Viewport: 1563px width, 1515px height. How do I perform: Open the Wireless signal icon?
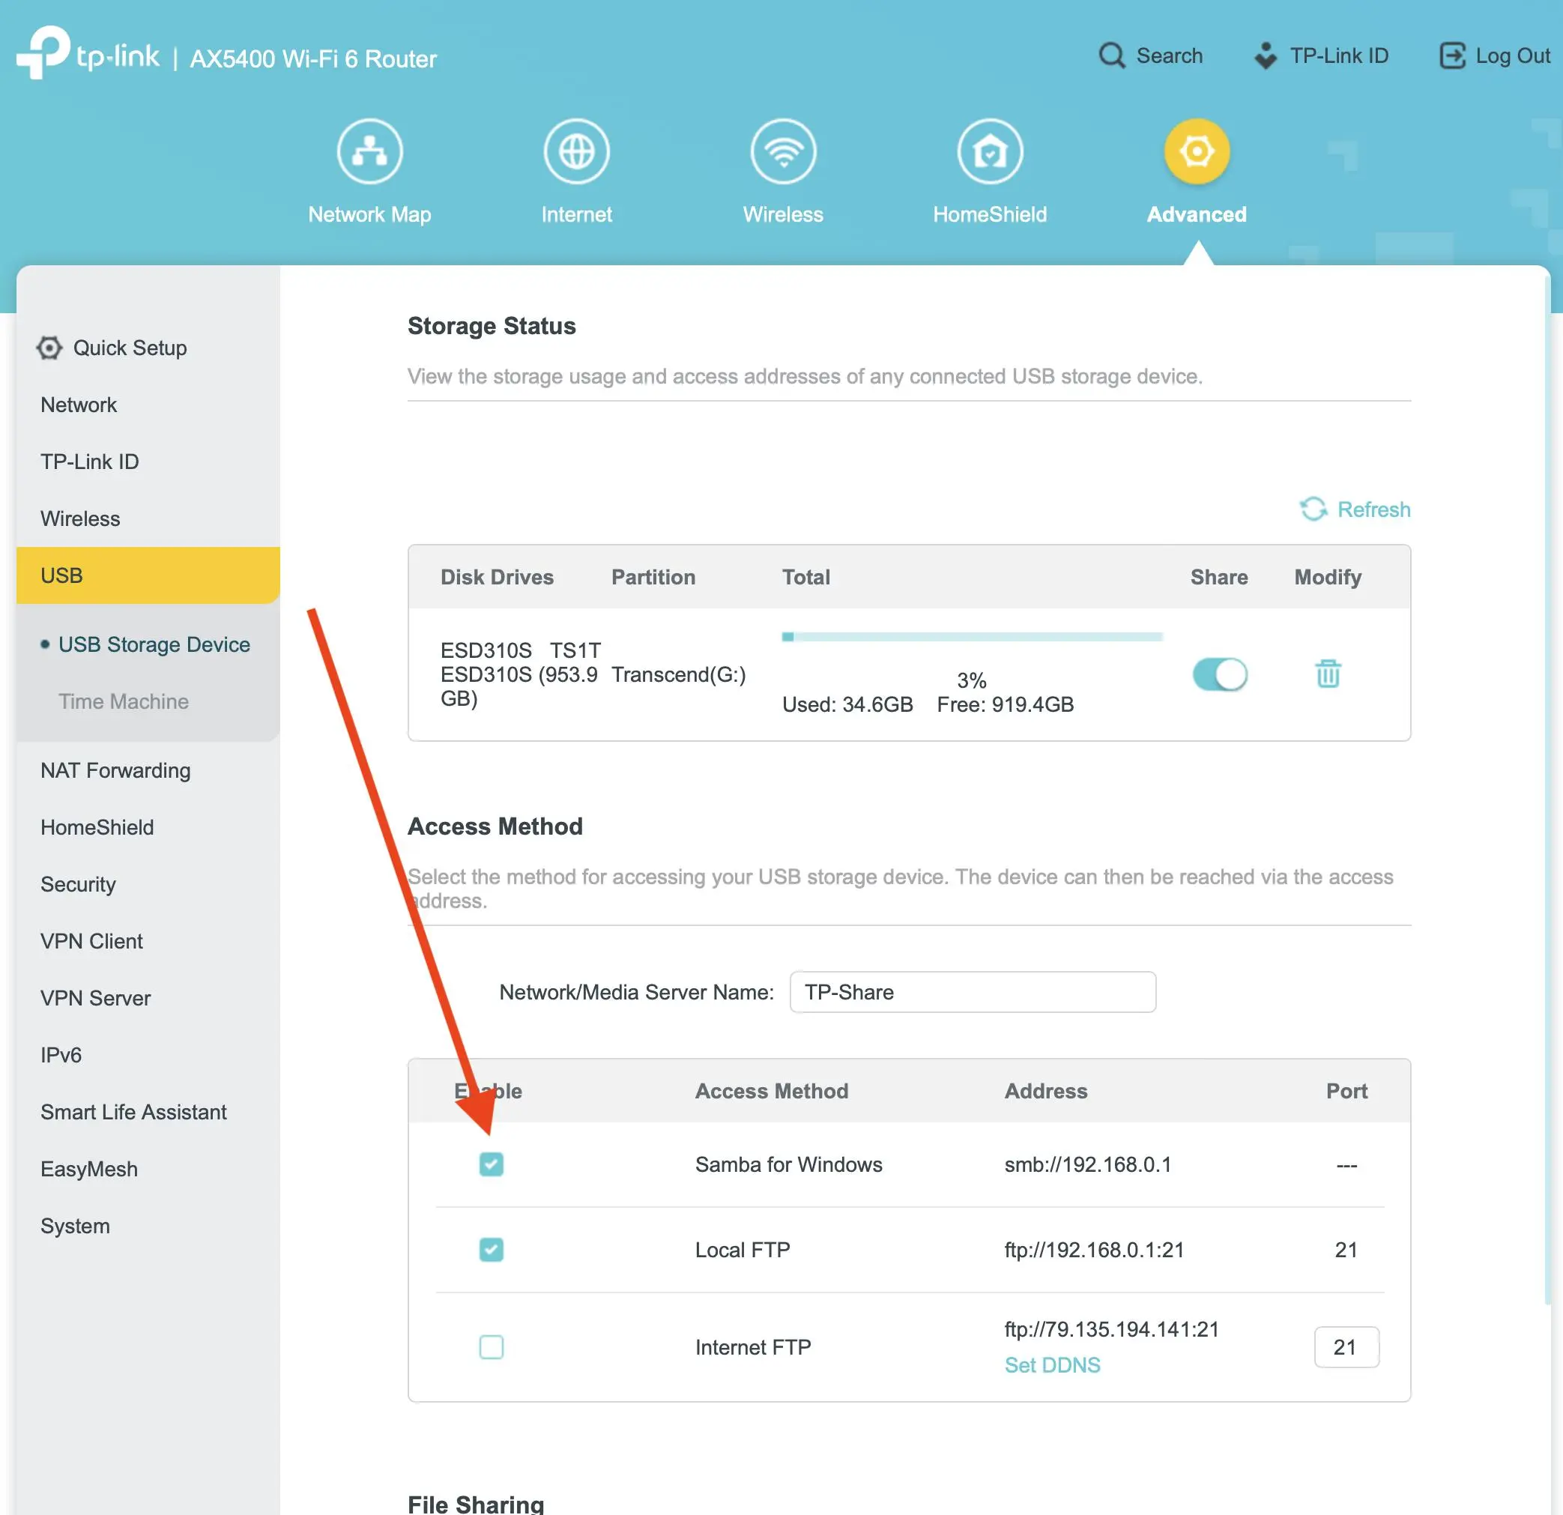[x=783, y=151]
